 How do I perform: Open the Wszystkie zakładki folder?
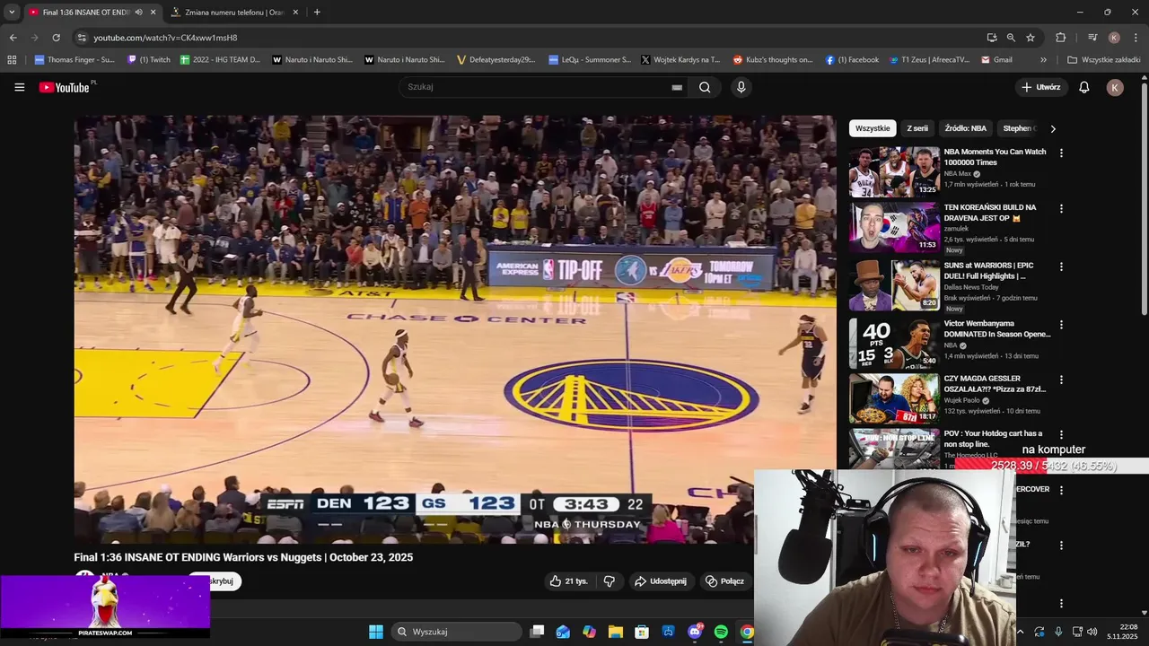click(x=1104, y=60)
